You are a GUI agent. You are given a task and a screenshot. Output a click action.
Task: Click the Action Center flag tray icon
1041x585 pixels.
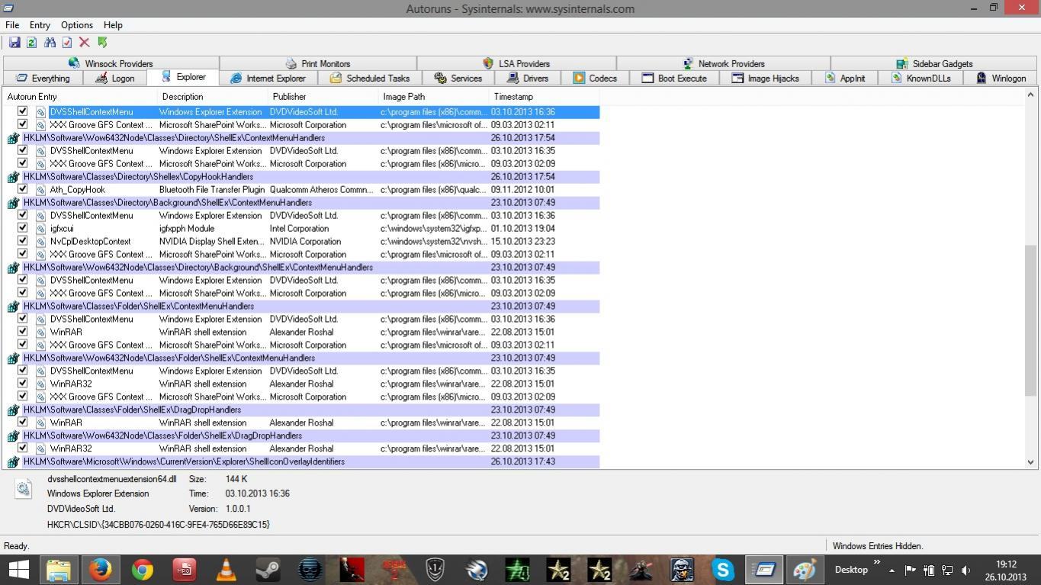click(910, 570)
